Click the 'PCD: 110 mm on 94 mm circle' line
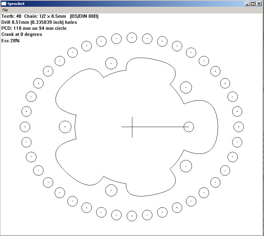The image size is (264, 236). coord(34,28)
